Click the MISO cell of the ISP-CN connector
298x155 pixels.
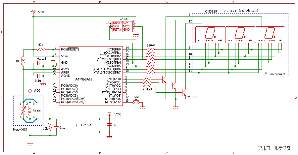click(117, 23)
